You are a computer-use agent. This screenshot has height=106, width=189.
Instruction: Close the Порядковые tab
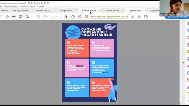[x=145, y=11]
